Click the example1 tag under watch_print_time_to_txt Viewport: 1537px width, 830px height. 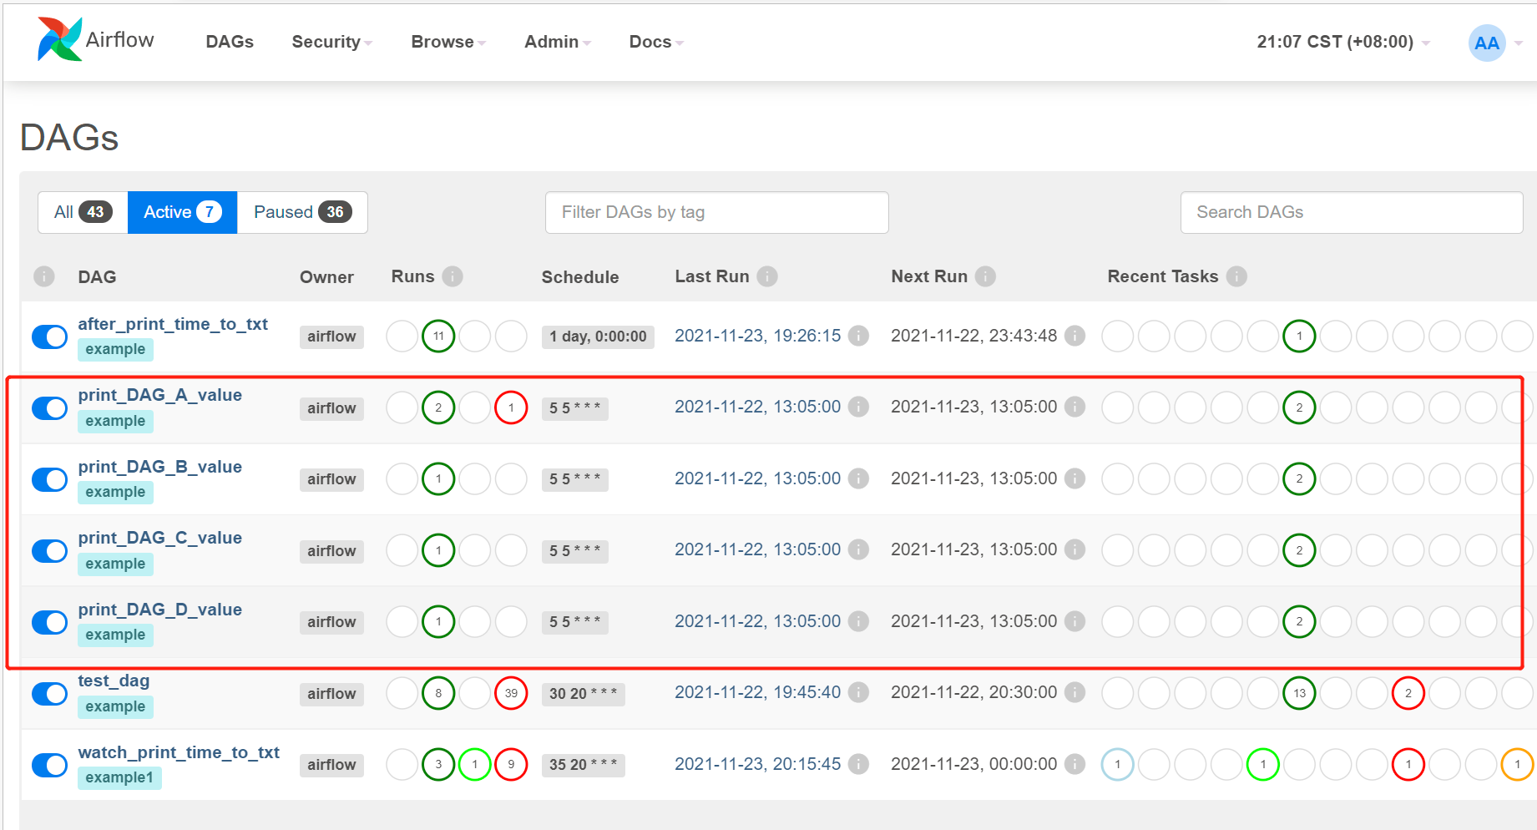[119, 777]
